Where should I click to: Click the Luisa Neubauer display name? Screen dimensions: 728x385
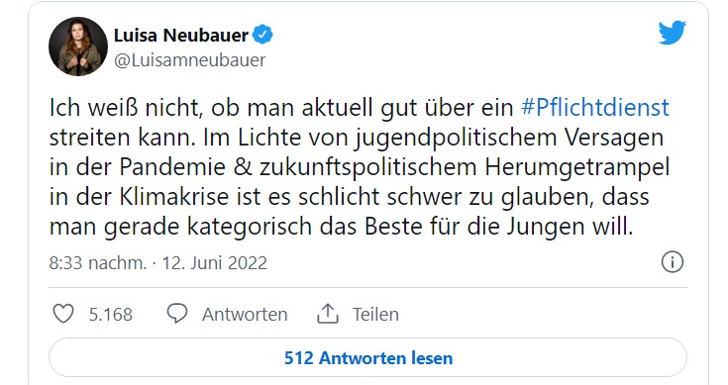[181, 36]
